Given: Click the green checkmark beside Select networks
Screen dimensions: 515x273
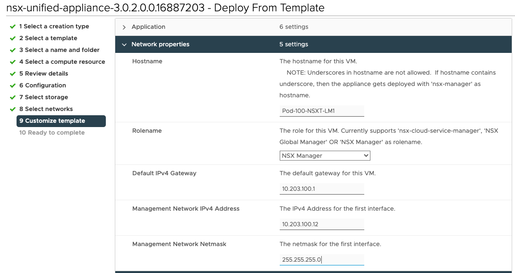Looking at the screenshot, I should pos(13,109).
